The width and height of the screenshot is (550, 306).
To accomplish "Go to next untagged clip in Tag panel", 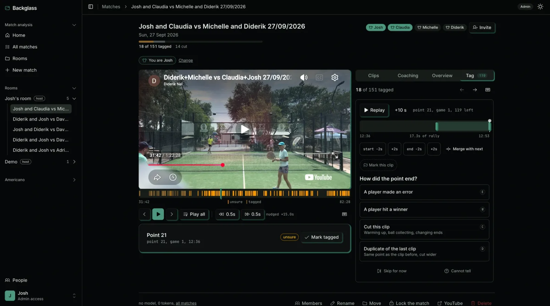I will point(475,90).
